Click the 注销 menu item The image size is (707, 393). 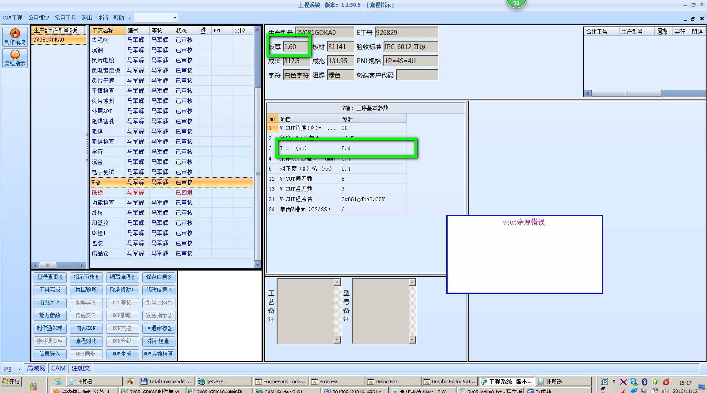pyautogui.click(x=103, y=18)
